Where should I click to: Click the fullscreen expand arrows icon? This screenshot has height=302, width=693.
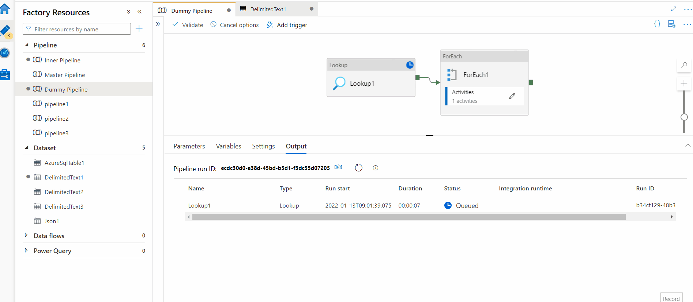[x=674, y=9]
